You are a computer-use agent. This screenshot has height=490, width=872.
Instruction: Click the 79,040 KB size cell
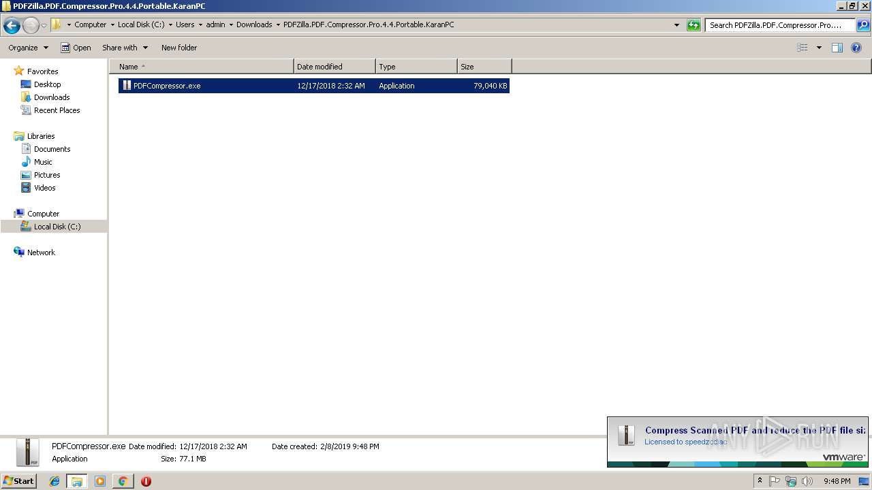(490, 86)
